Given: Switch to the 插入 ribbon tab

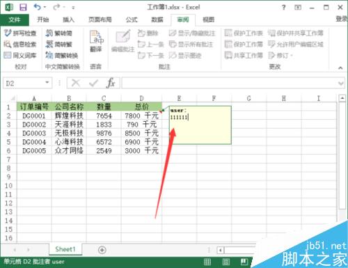Looking at the screenshot, I should tap(68, 20).
